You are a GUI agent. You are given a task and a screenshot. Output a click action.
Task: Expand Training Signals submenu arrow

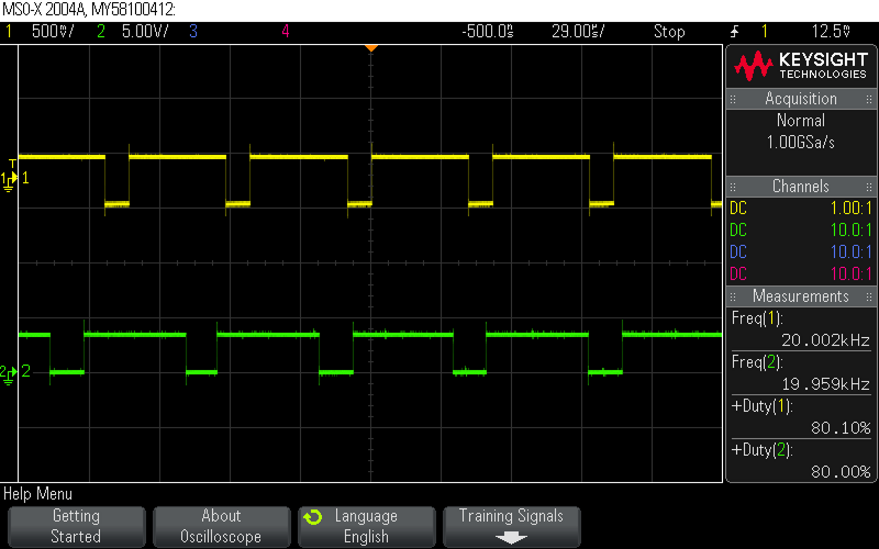511,538
